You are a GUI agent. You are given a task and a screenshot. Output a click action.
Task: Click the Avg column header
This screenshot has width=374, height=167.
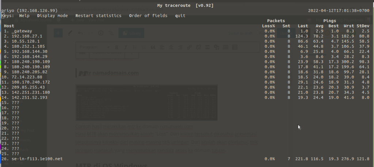coord(319,26)
